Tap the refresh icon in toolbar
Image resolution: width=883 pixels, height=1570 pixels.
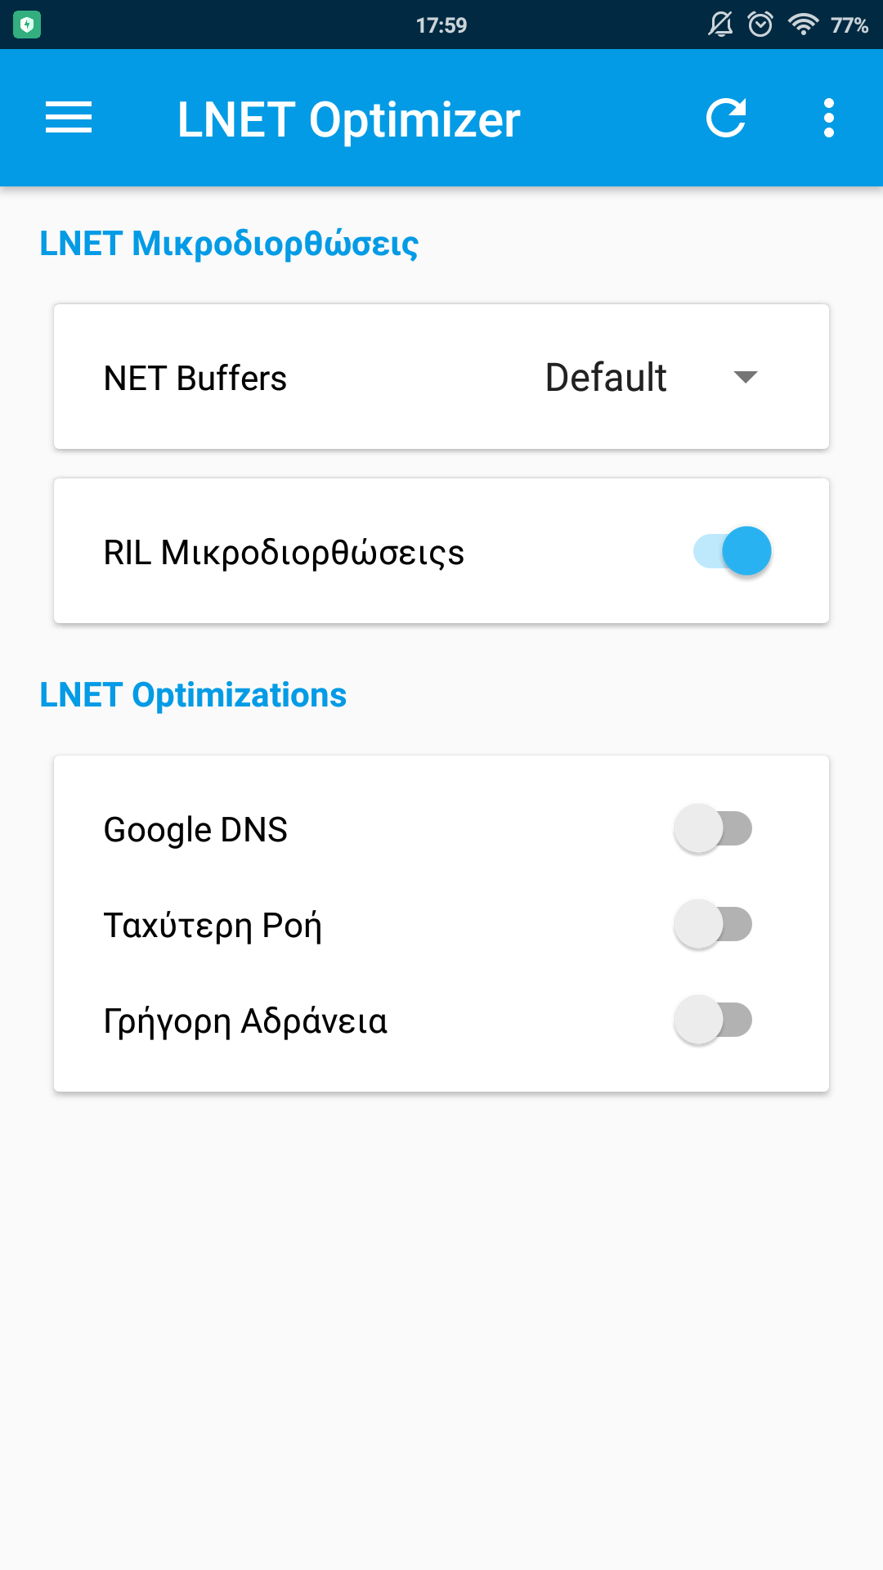pyautogui.click(x=726, y=118)
